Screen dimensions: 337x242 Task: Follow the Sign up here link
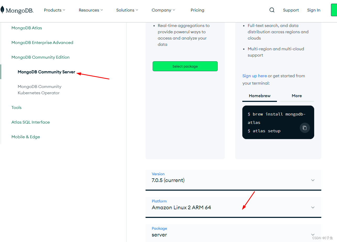pos(255,76)
